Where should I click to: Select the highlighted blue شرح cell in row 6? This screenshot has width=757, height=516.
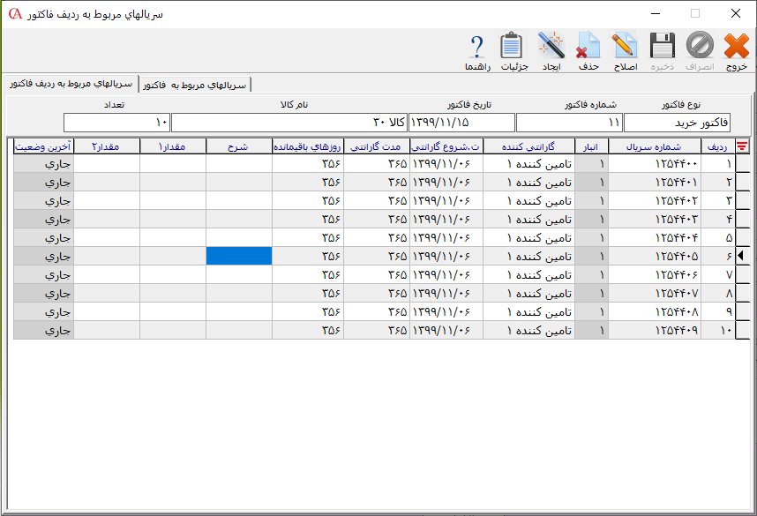click(x=239, y=256)
